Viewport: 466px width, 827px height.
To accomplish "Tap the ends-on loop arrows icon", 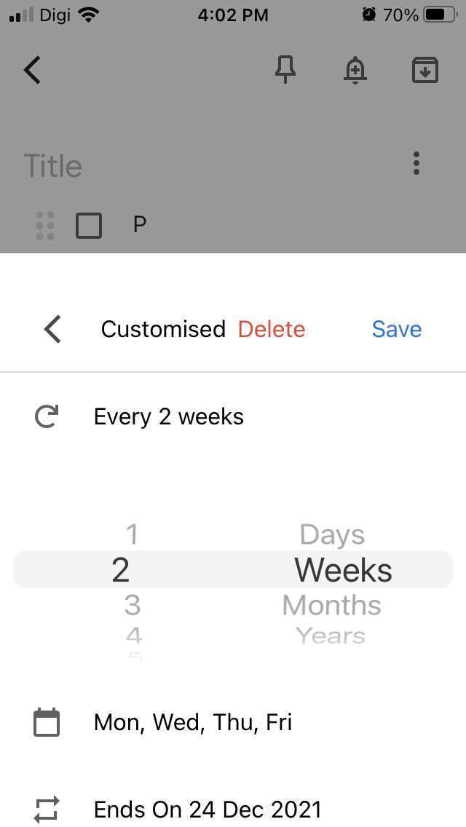I will pyautogui.click(x=47, y=810).
